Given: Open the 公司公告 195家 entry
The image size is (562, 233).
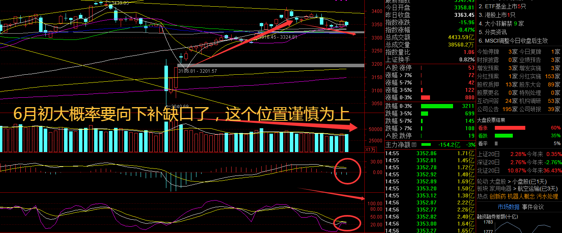Looking at the screenshot, I should (x=497, y=109).
